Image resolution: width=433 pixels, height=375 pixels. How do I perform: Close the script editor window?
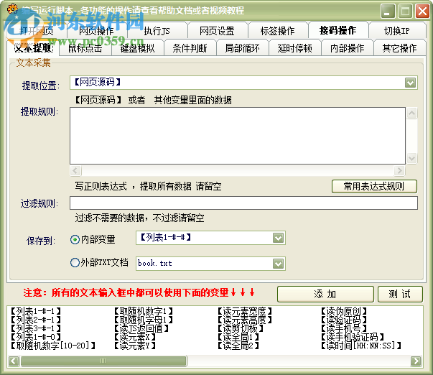click(423, 11)
